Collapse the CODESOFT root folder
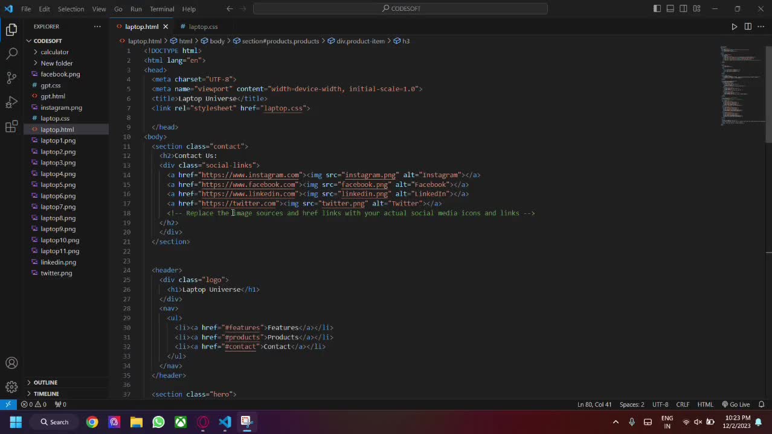The width and height of the screenshot is (772, 434). (48, 41)
